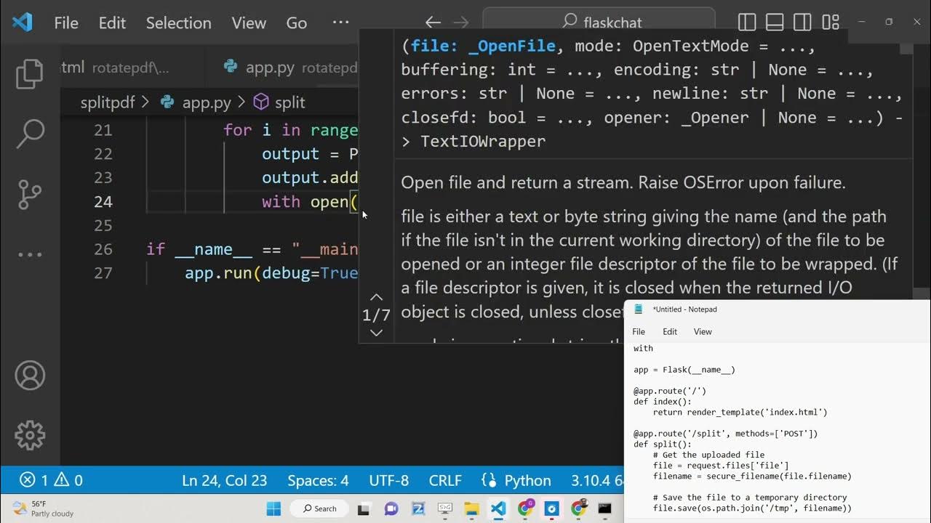Open the Manage gear settings icon
The image size is (931, 523).
tap(30, 435)
